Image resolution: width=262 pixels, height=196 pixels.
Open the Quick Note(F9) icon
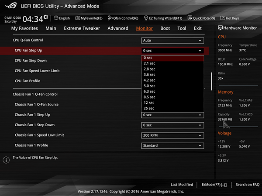[190, 18]
